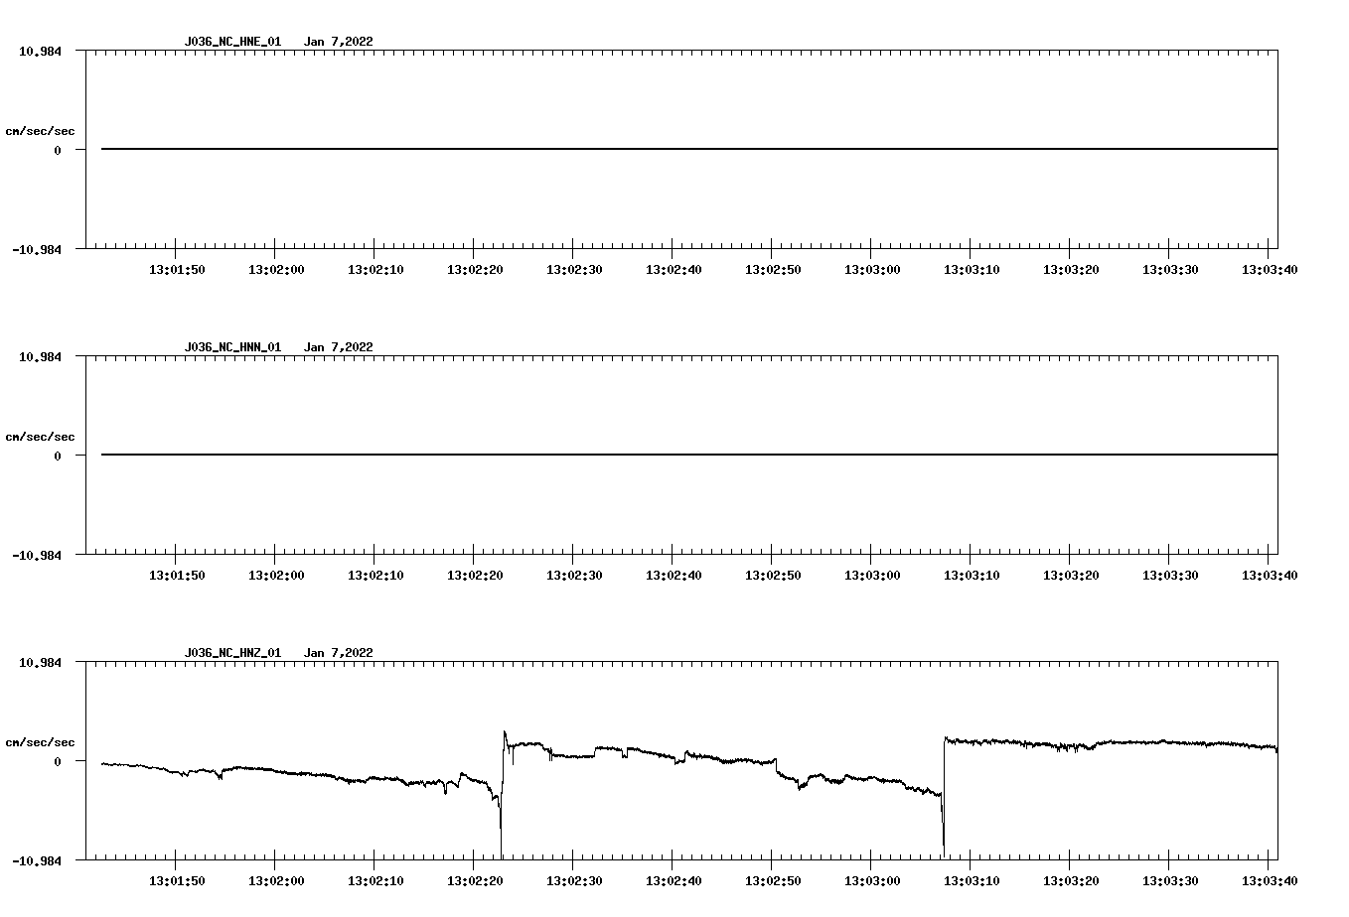This screenshot has width=1349, height=917.
Task: Click the -10.984 lower limit on HNZ axis
Action: click(37, 861)
